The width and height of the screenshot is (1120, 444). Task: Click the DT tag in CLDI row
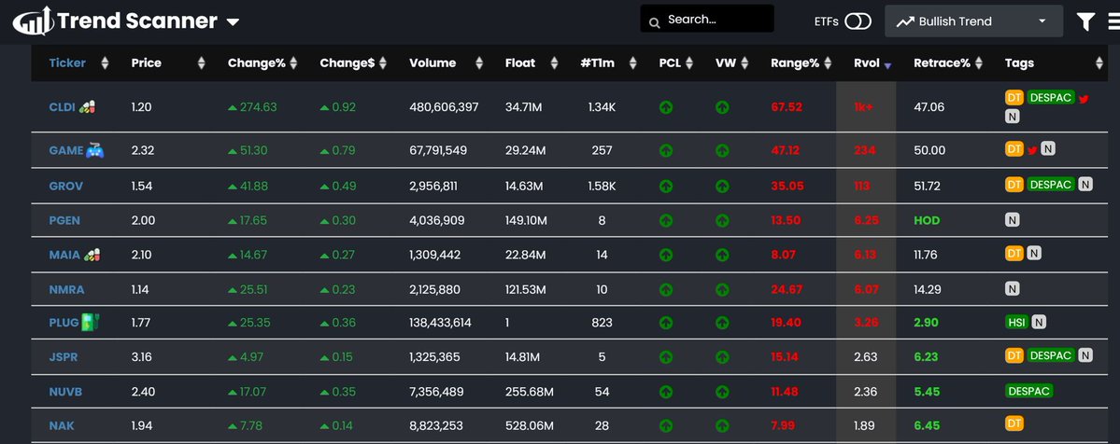pyautogui.click(x=1014, y=98)
